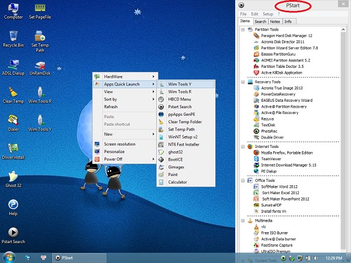This screenshot has height=263, width=351.
Task: Open Wim Tools R desktop icon
Action: click(40, 95)
